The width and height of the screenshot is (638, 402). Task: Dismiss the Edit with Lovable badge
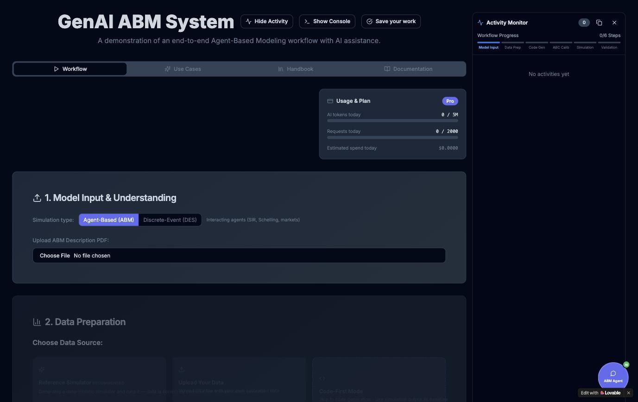[x=628, y=393]
